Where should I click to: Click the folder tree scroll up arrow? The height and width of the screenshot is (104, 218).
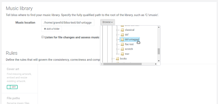tap(159, 27)
